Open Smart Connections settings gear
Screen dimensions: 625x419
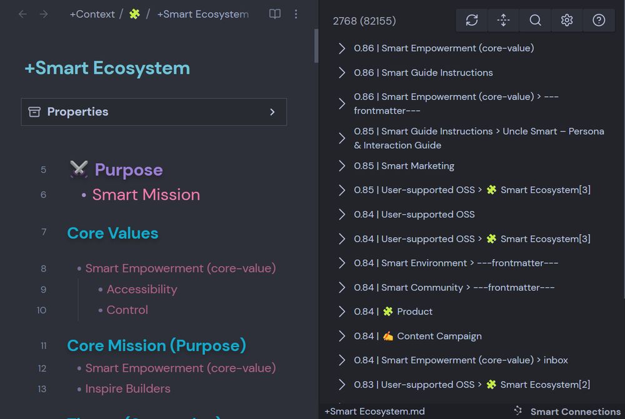567,21
